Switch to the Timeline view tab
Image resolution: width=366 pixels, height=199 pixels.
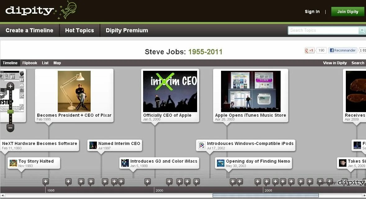pos(10,63)
